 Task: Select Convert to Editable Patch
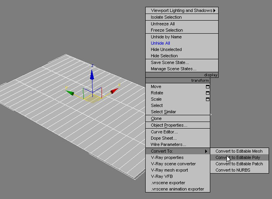pos(239,164)
